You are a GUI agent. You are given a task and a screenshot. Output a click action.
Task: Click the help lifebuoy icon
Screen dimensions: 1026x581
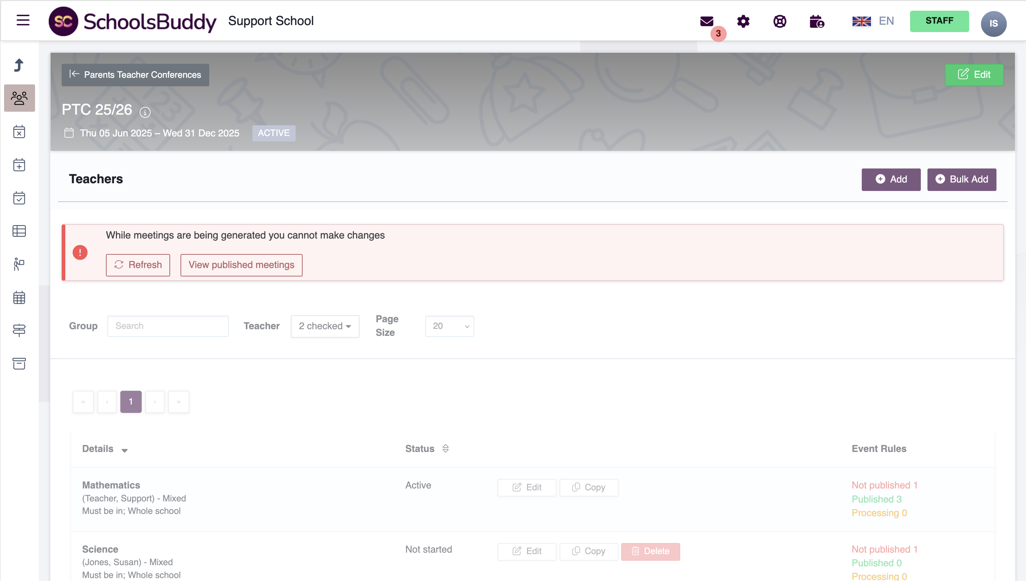(779, 21)
